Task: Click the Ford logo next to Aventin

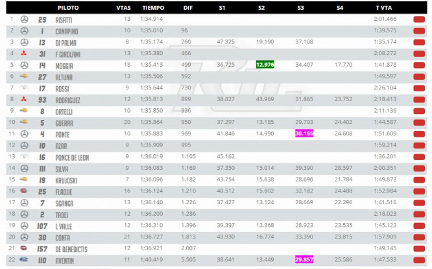Action: (24, 259)
